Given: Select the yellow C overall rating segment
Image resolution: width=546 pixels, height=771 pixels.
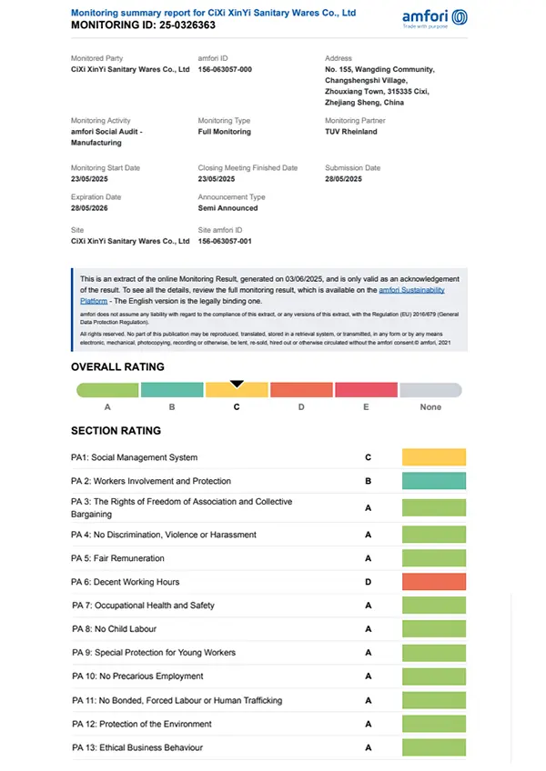Looking at the screenshot, I should pyautogui.click(x=237, y=390).
